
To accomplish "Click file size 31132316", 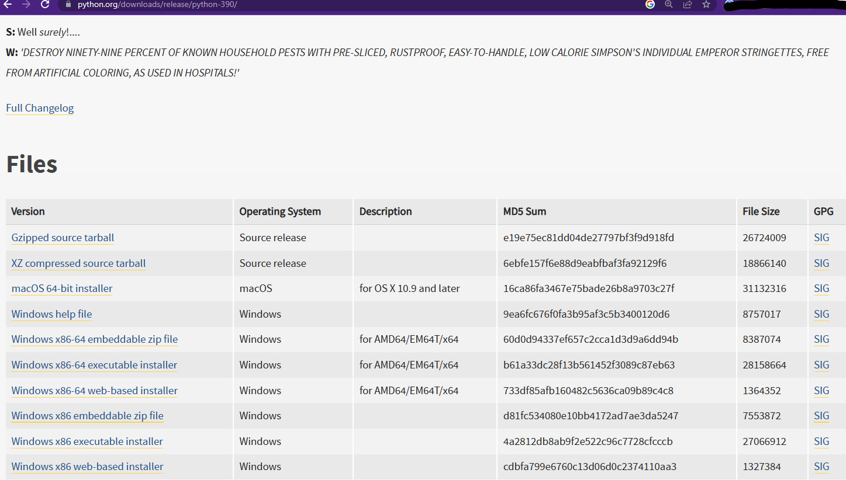I will 764,288.
